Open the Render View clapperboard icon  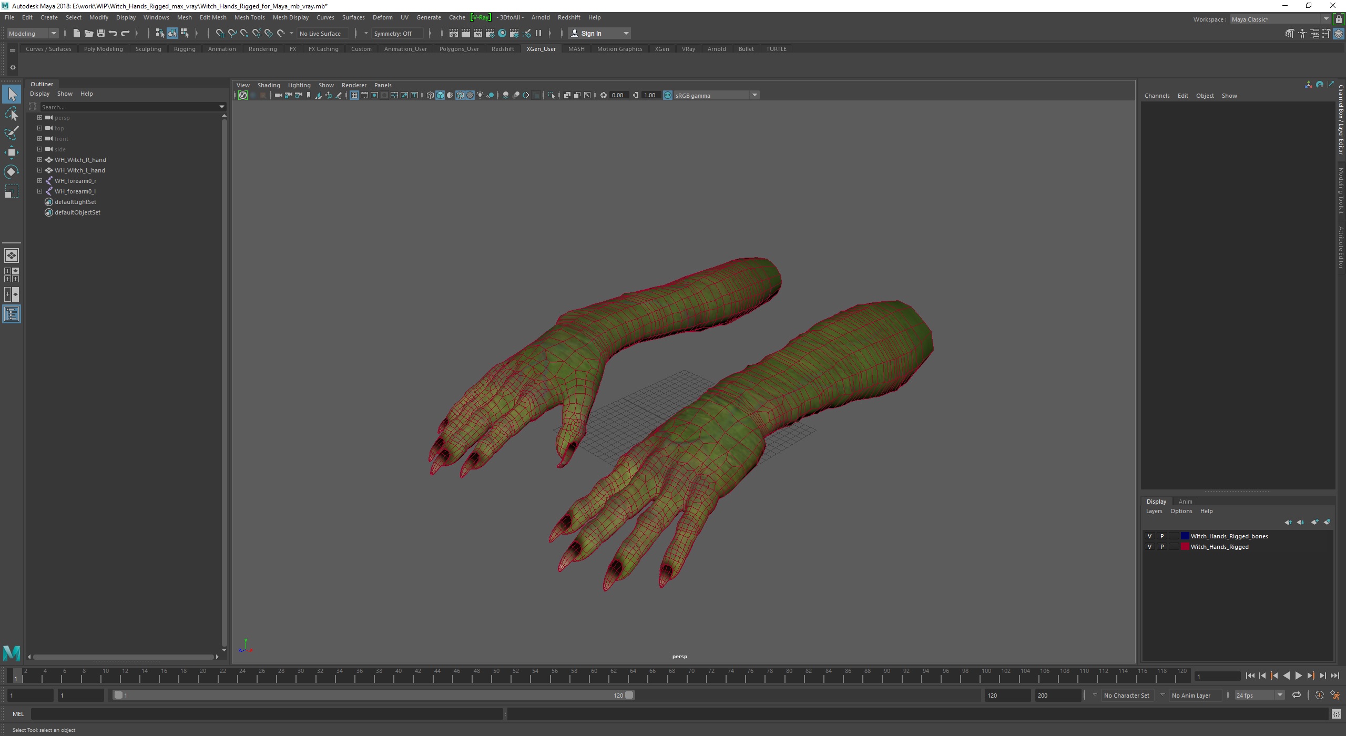tap(453, 33)
